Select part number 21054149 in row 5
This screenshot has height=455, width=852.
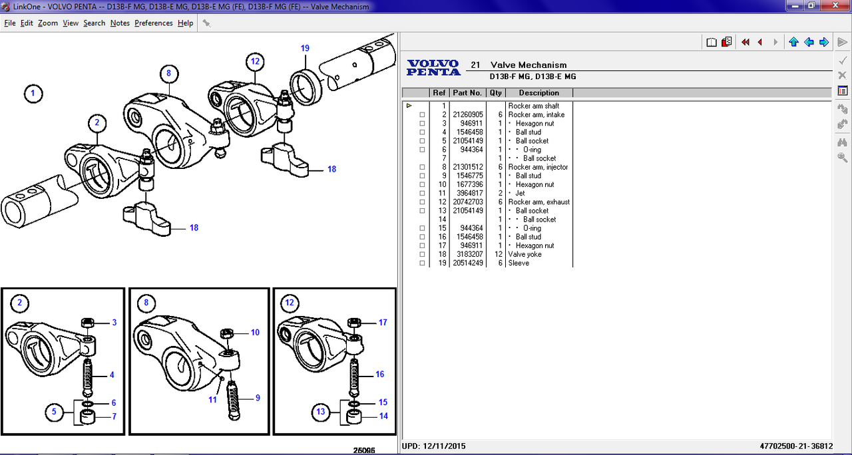468,141
